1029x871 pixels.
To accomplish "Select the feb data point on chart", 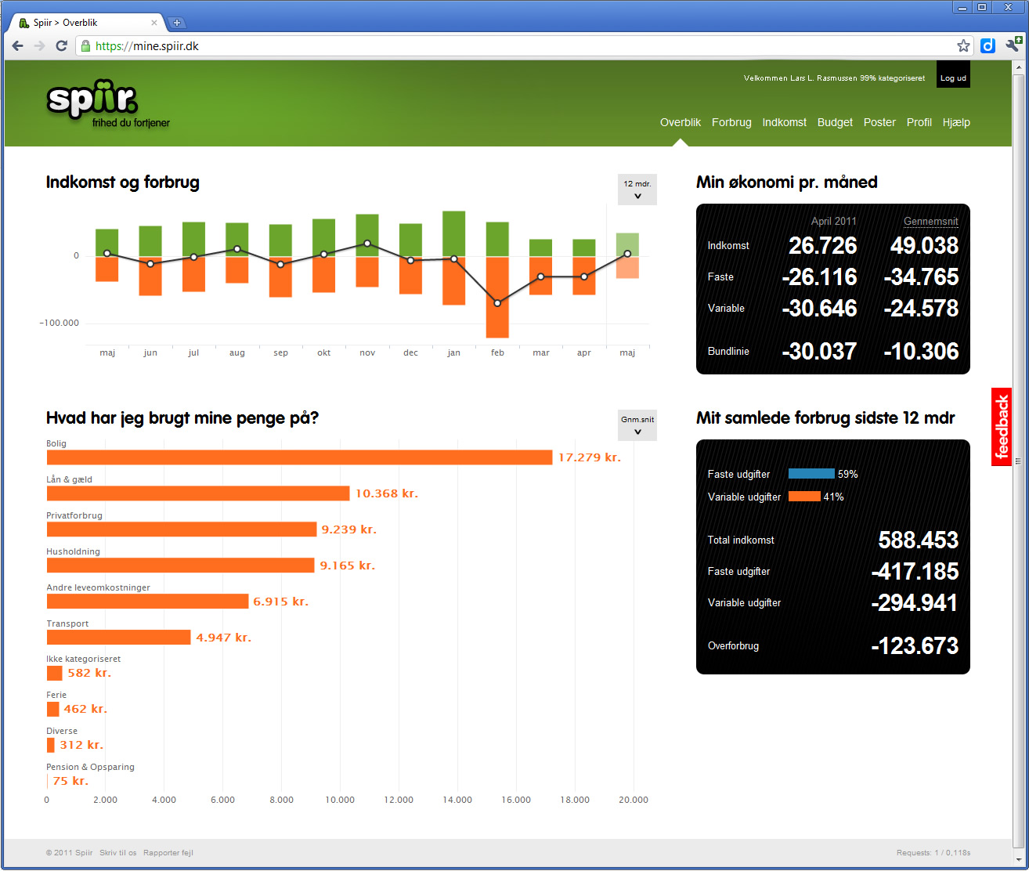I will (x=497, y=303).
